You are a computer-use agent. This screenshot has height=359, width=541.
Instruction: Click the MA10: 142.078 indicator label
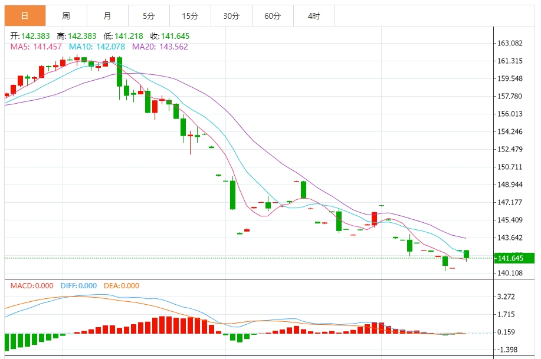click(x=97, y=47)
